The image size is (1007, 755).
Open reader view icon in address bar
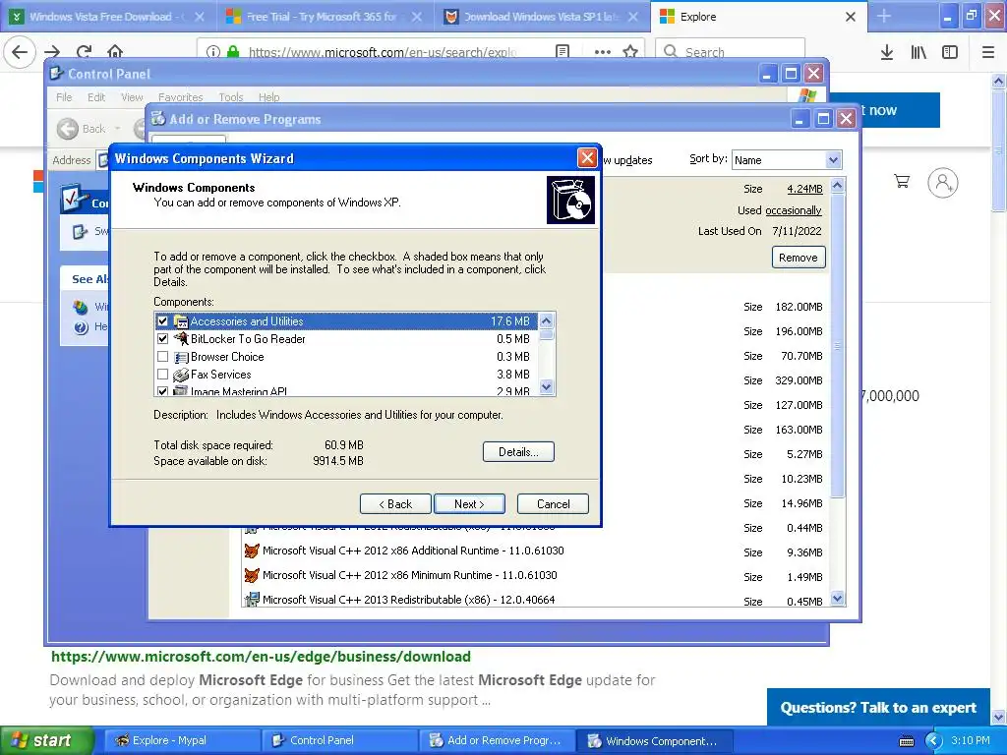coord(563,52)
